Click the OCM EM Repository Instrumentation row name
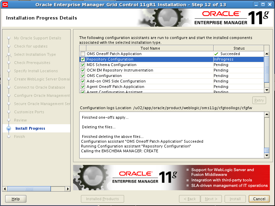The width and height of the screenshot is (275, 206). tap(120, 70)
